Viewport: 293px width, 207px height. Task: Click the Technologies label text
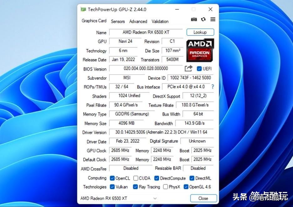click(95, 187)
